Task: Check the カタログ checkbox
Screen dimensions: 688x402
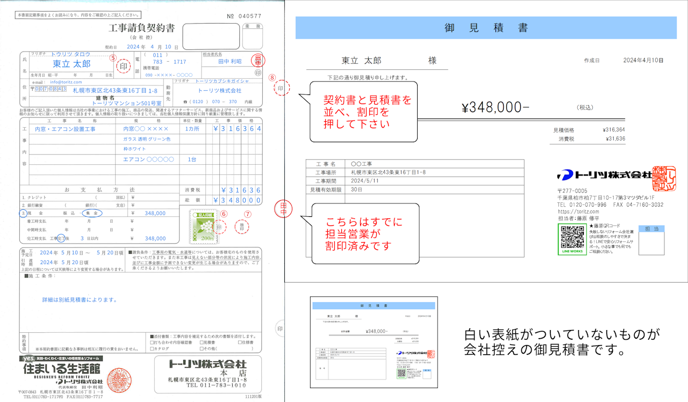Action: click(152, 348)
